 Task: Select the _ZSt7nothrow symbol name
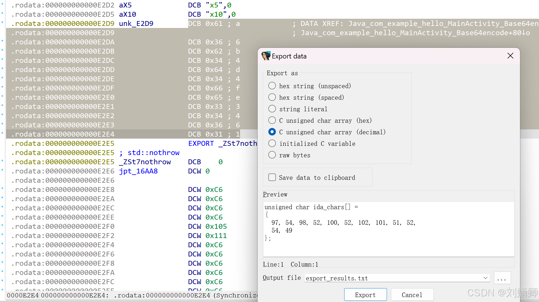pos(145,162)
